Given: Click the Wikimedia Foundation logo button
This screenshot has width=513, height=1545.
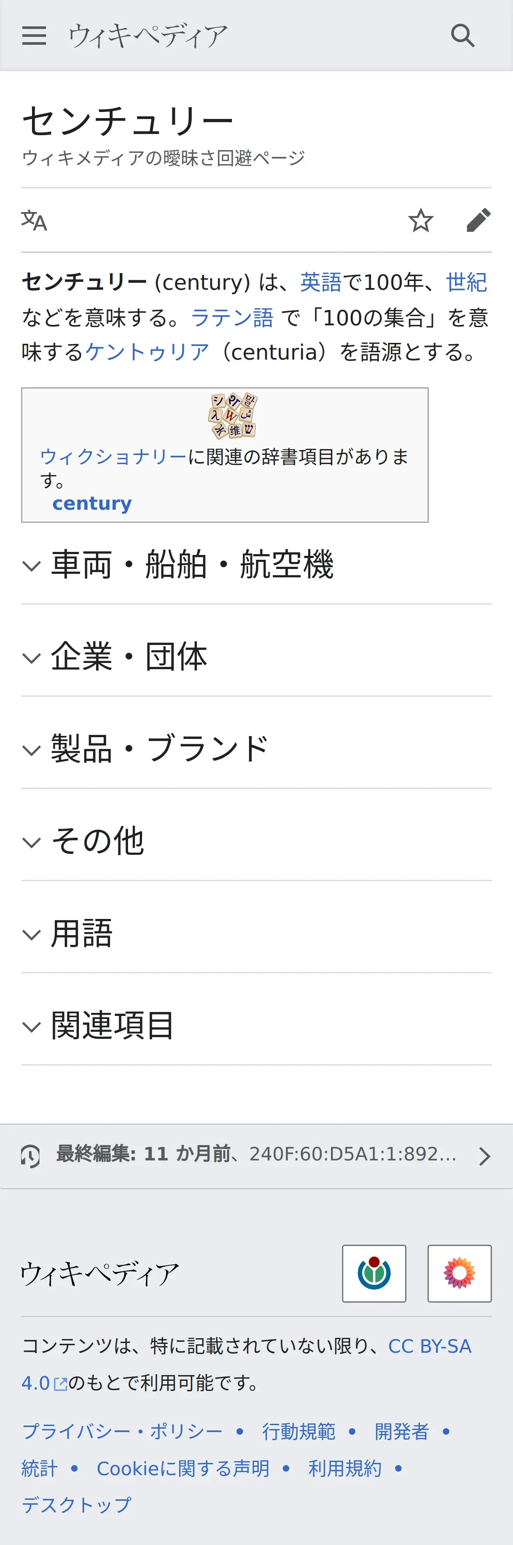Looking at the screenshot, I should (374, 1273).
